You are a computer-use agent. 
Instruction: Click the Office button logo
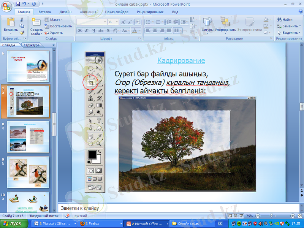pyautogui.click(x=7, y=7)
